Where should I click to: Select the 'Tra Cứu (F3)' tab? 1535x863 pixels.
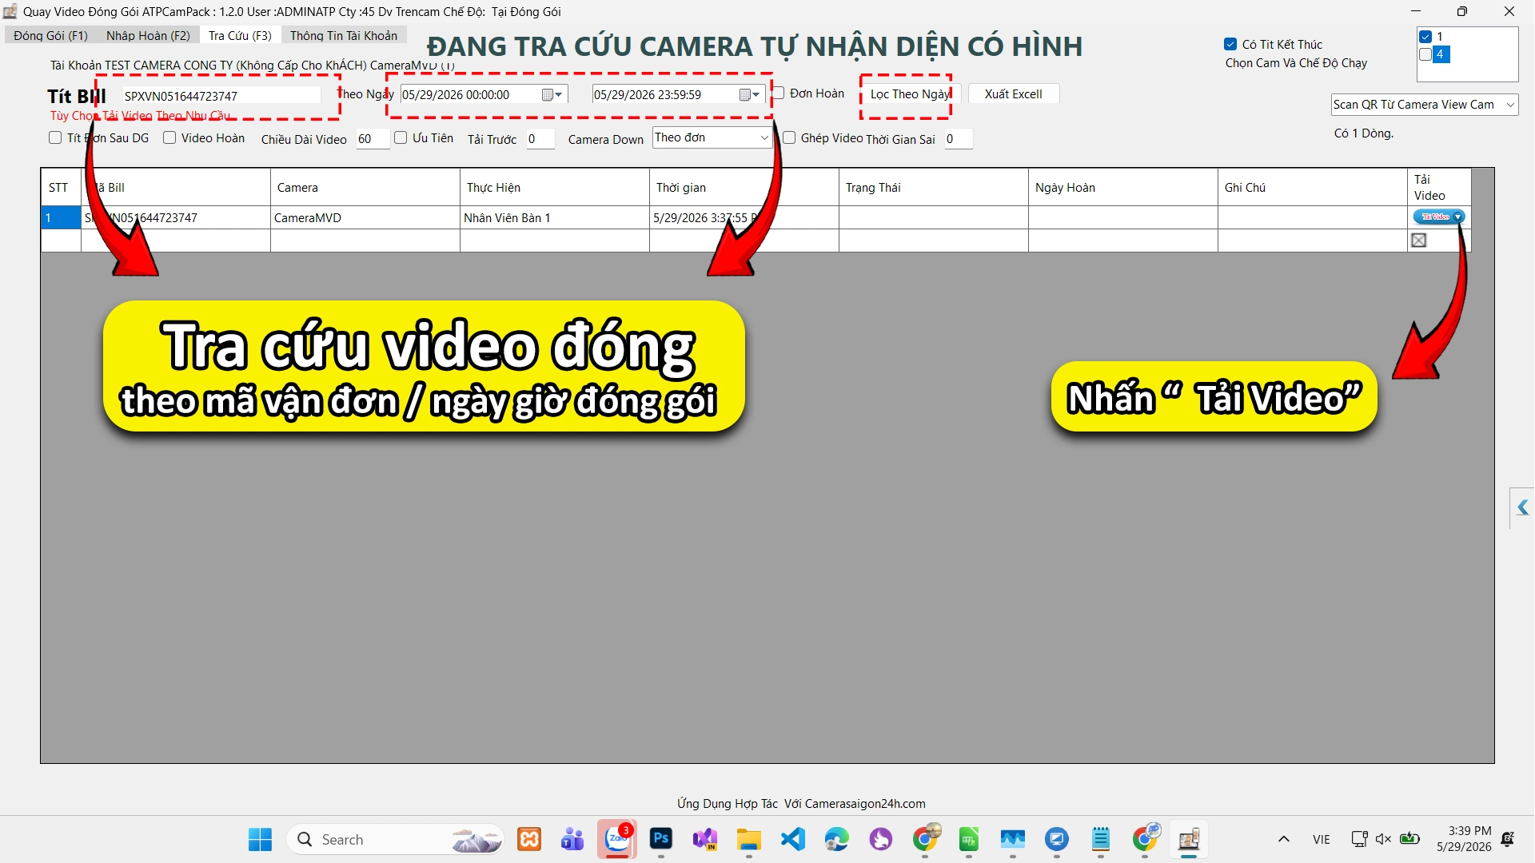pos(240,35)
